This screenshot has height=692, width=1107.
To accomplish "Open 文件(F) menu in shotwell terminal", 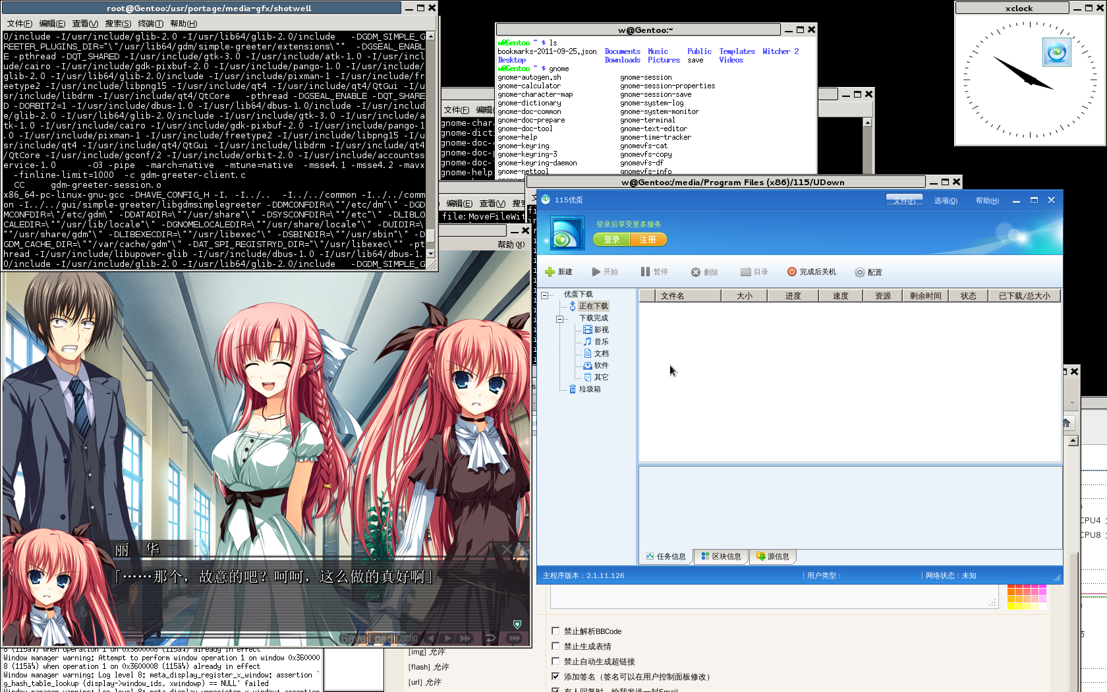I will pos(20,24).
